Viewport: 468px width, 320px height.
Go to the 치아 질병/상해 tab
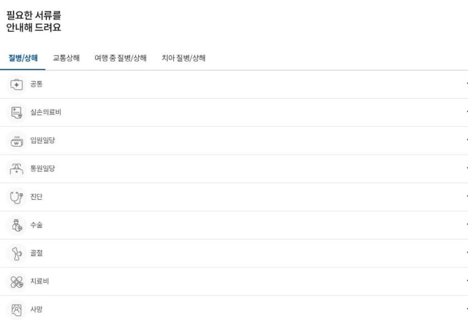click(x=183, y=59)
